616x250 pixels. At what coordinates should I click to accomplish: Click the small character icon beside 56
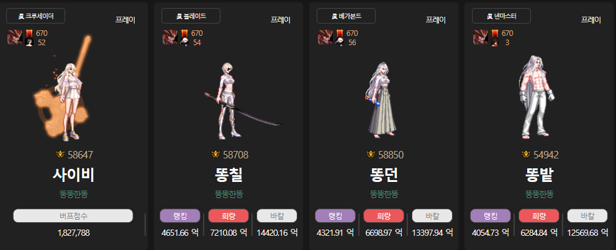(x=340, y=42)
